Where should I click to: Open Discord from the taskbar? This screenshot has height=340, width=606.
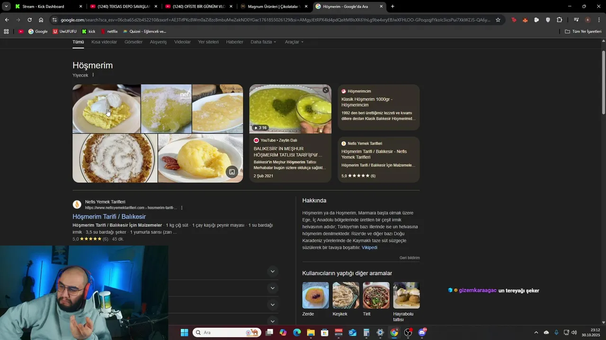point(422,332)
